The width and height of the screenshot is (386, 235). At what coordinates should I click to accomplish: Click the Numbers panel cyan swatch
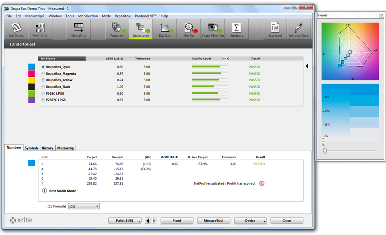click(x=31, y=163)
